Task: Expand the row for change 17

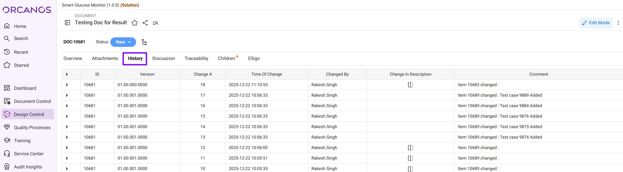Action: [67, 95]
